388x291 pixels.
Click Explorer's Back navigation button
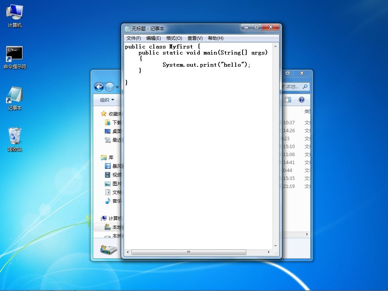click(x=99, y=87)
